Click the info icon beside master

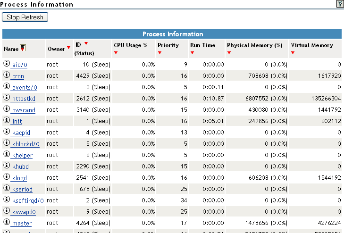(x=7, y=222)
